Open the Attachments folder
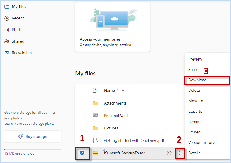The height and width of the screenshot is (163, 231). tap(115, 103)
